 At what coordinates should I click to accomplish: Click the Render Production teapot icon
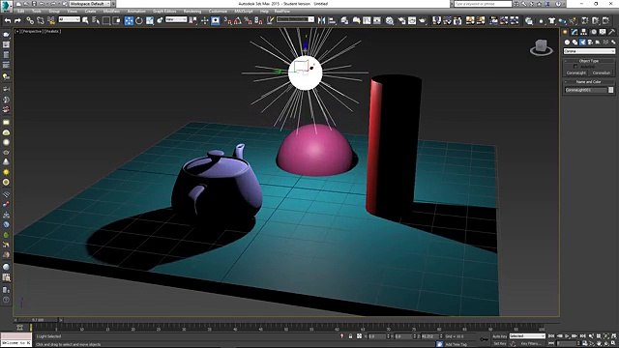coord(423,20)
